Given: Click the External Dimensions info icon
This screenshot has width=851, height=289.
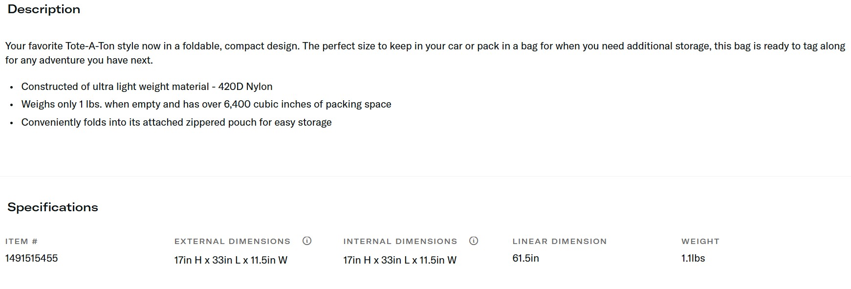Looking at the screenshot, I should coord(307,241).
